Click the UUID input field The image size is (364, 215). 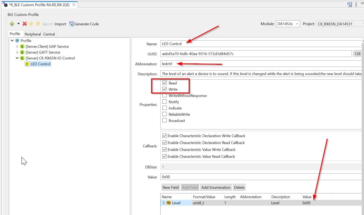pyautogui.click(x=256, y=54)
